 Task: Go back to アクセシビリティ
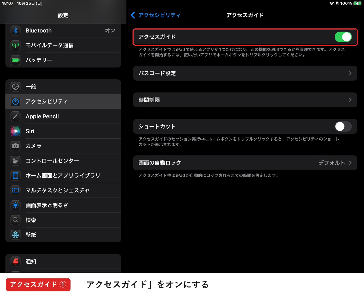159,15
